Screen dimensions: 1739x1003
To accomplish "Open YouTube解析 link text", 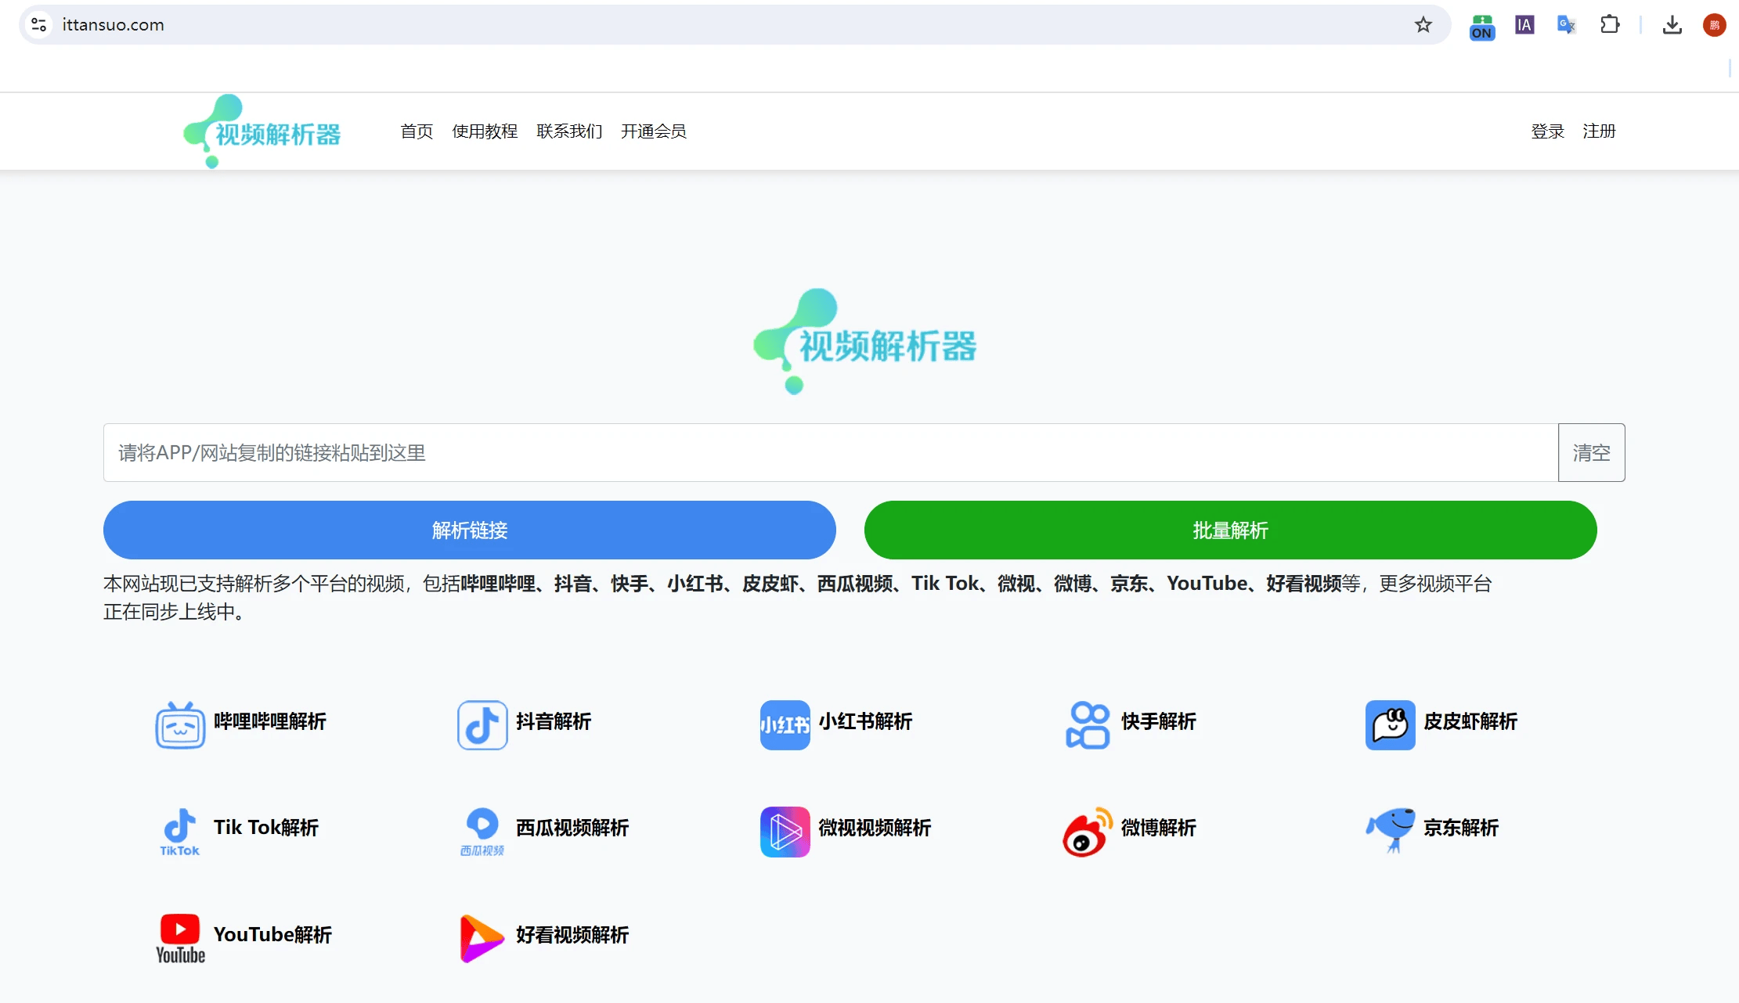I will click(272, 935).
